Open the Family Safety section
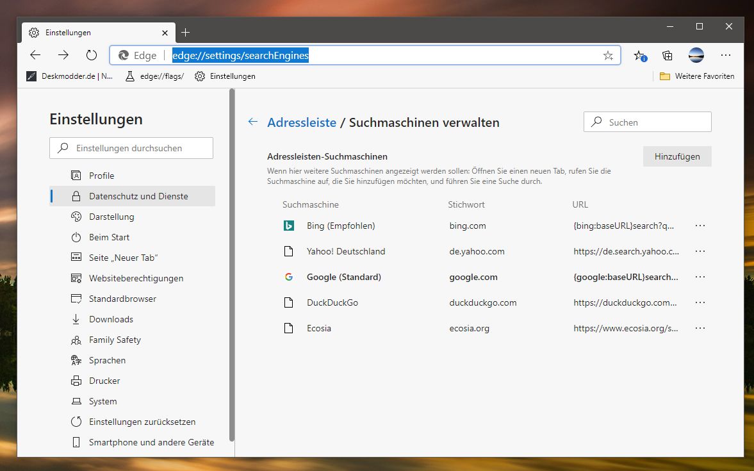Image resolution: width=754 pixels, height=471 pixels. point(132,340)
